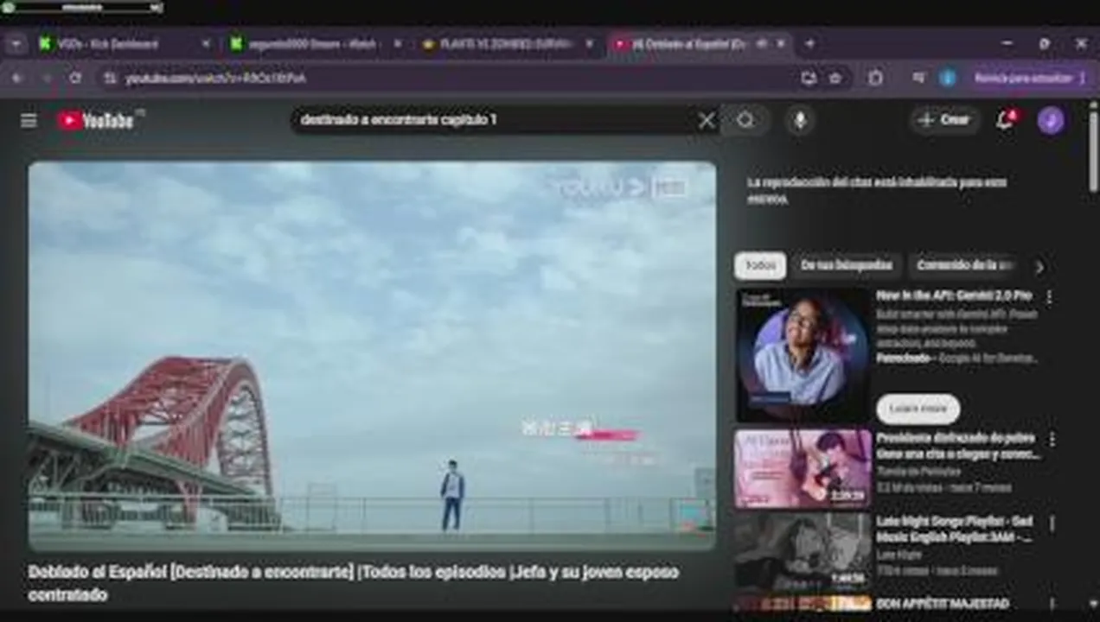
Task: Go back with browser back arrow
Action: pos(16,78)
